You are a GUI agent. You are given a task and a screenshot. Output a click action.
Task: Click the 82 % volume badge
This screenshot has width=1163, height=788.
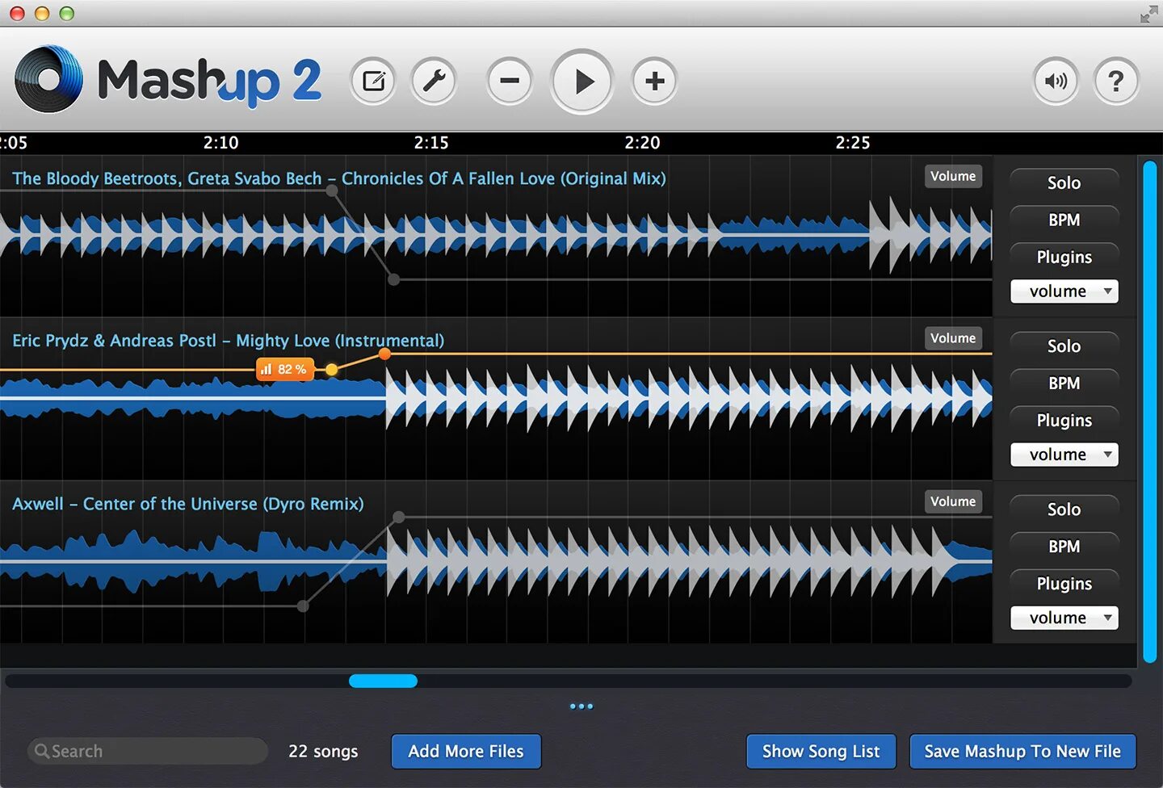coord(284,369)
